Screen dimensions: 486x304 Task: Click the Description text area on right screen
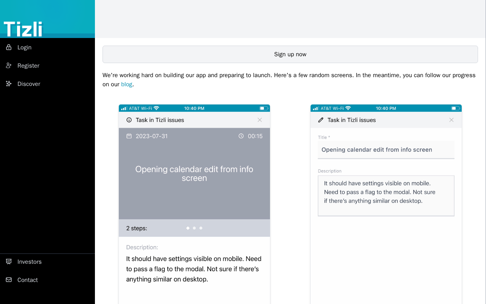tap(386, 196)
